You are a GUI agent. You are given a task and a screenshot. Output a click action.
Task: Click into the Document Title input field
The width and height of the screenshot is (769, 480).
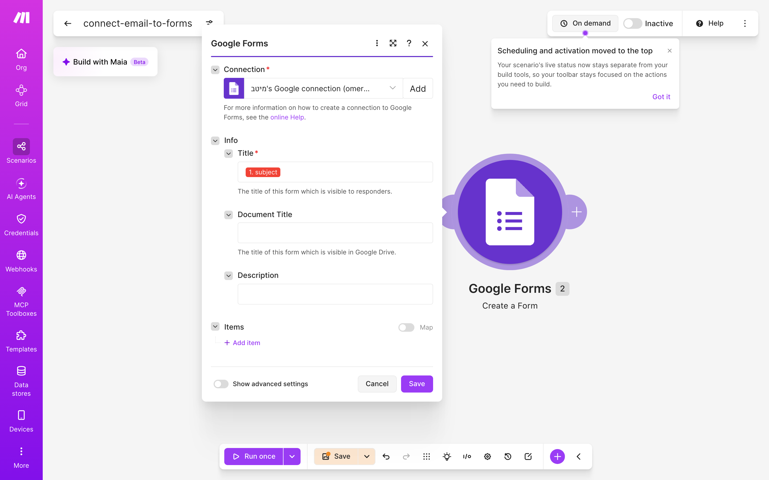(x=335, y=233)
